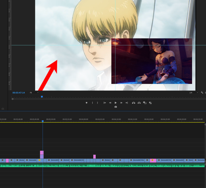Click the program monitor playhead marker

pos(42,97)
